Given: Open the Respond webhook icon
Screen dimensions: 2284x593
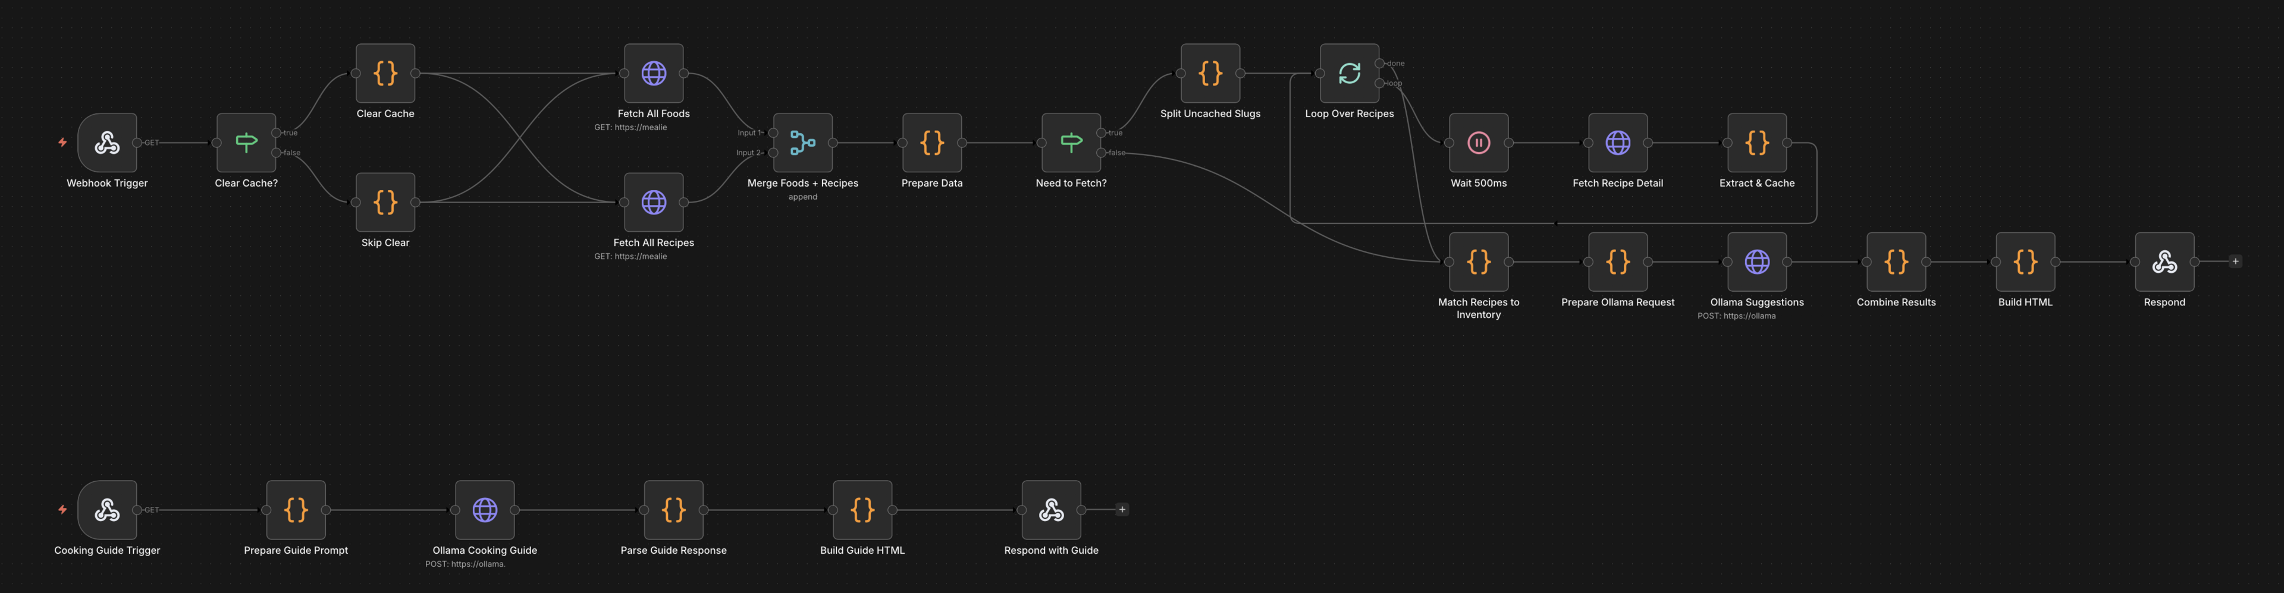Looking at the screenshot, I should pyautogui.click(x=2163, y=263).
